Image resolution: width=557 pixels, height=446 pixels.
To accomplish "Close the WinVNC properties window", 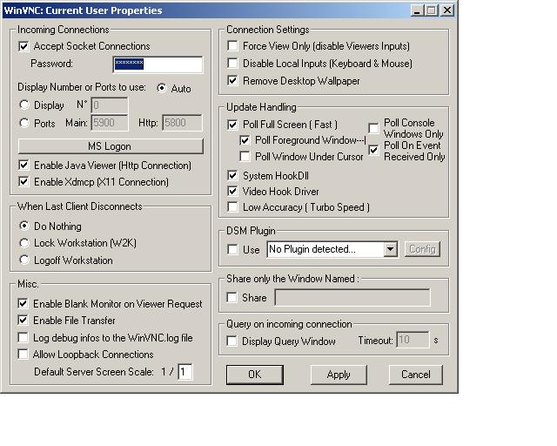I will pyautogui.click(x=447, y=10).
